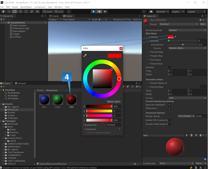Open Red material help icon
Image resolution: width=208 pixels, height=169 pixels.
(201, 20)
